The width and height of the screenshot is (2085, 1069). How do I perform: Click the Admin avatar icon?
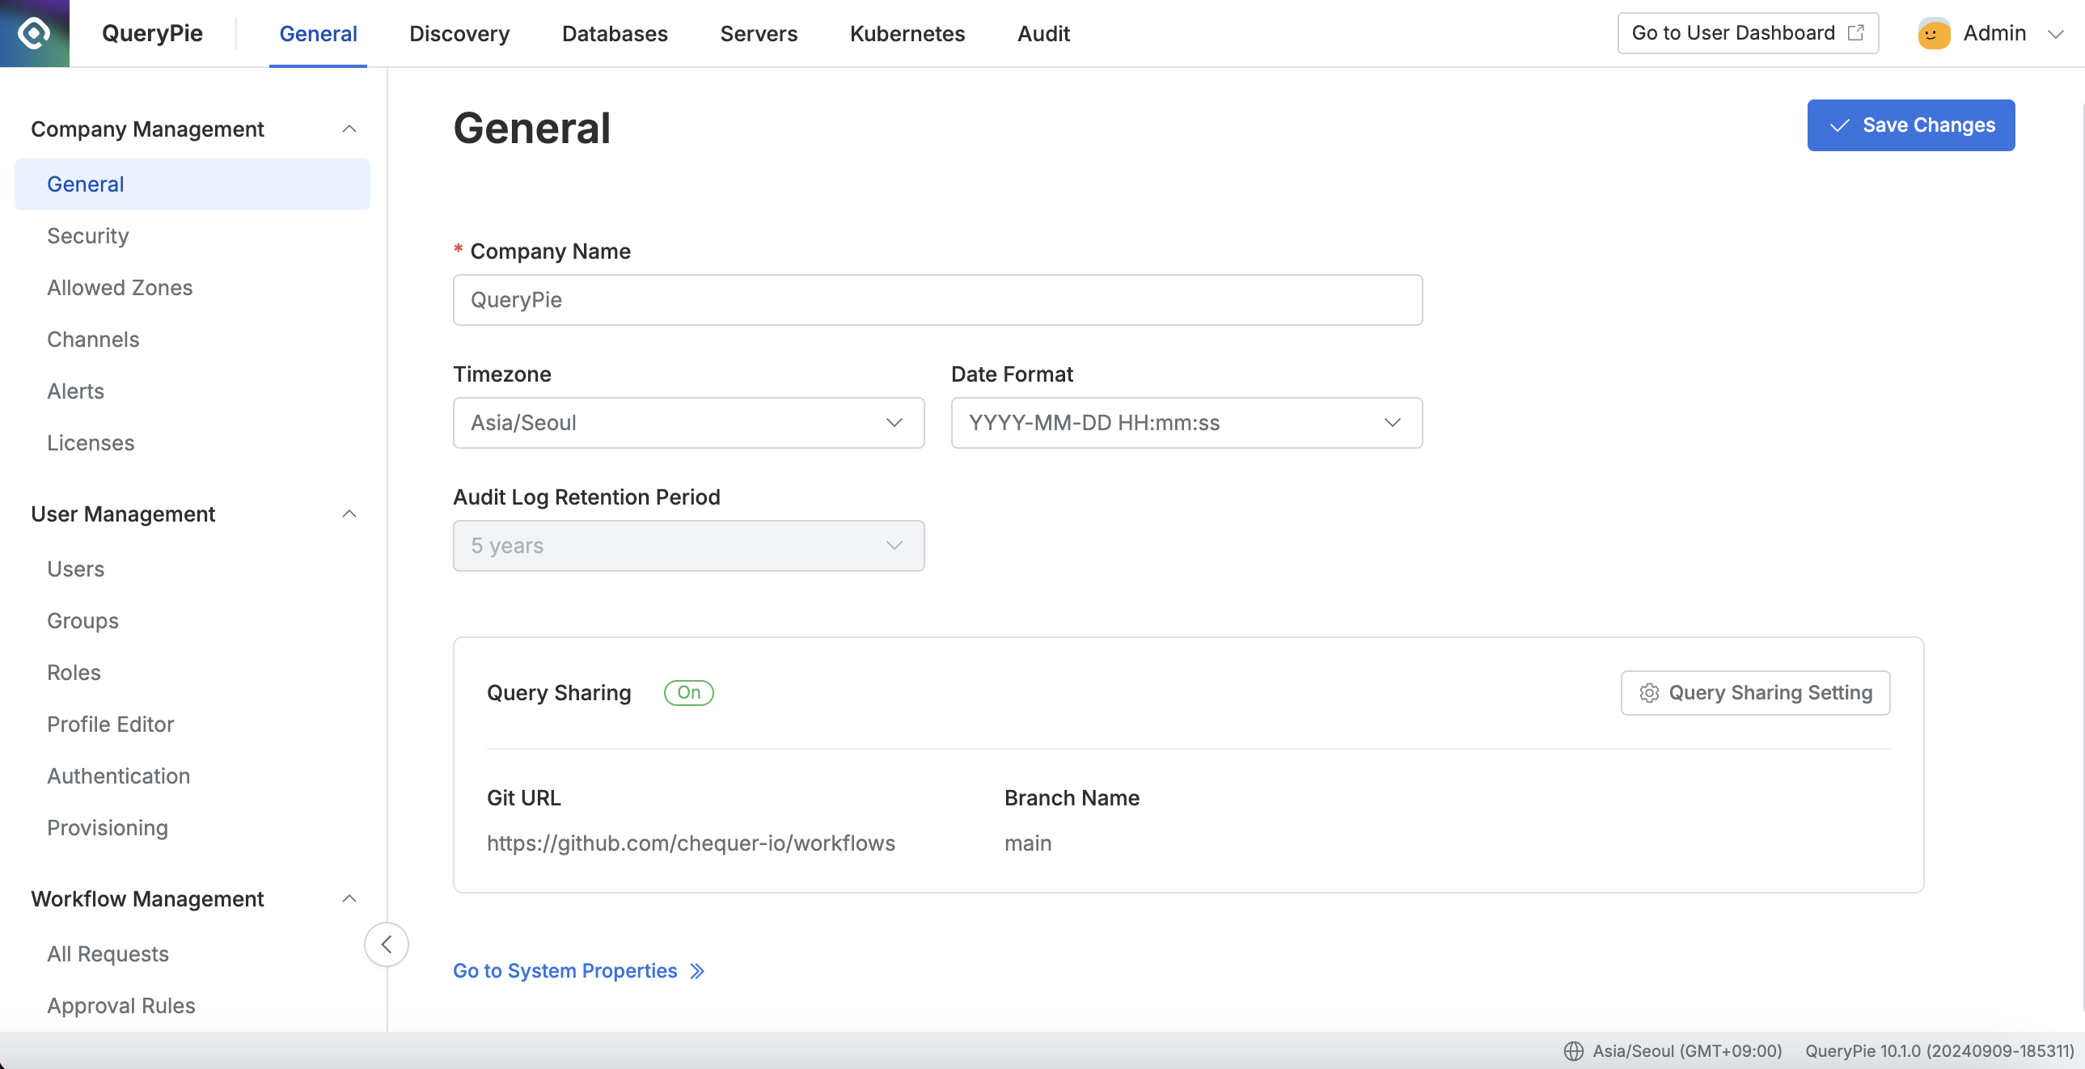[1933, 33]
